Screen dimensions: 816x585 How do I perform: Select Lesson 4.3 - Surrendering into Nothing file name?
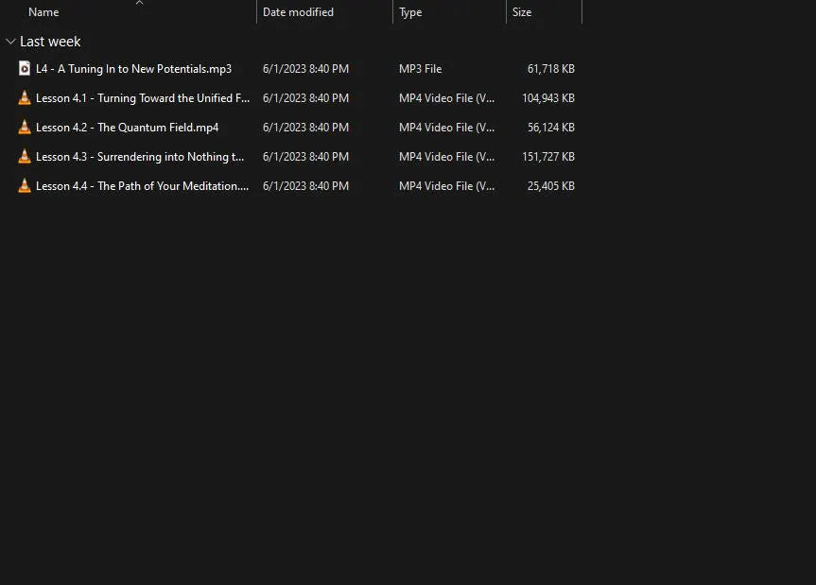click(139, 157)
